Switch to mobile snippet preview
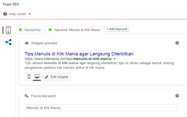This screenshot has height=117, width=187. point(29,76)
